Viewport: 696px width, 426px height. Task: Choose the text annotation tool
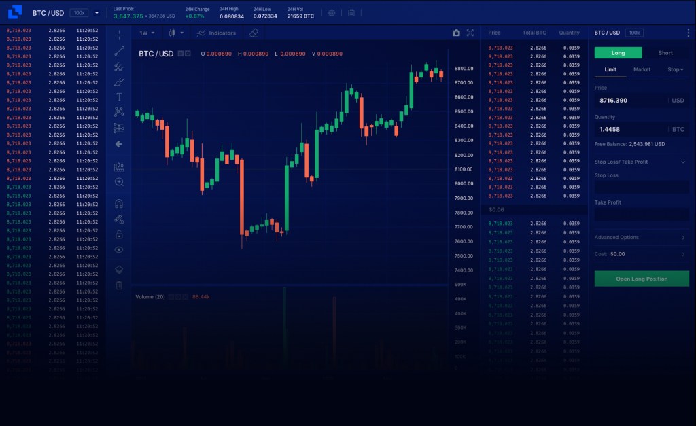coord(119,97)
